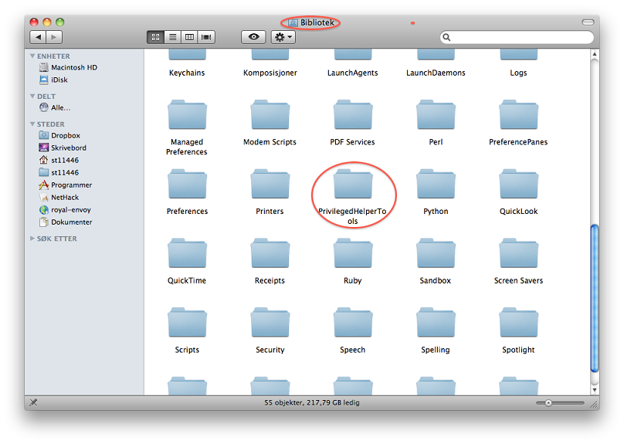The width and height of the screenshot is (624, 444).
Task: Open the Python folder
Action: pos(436,187)
